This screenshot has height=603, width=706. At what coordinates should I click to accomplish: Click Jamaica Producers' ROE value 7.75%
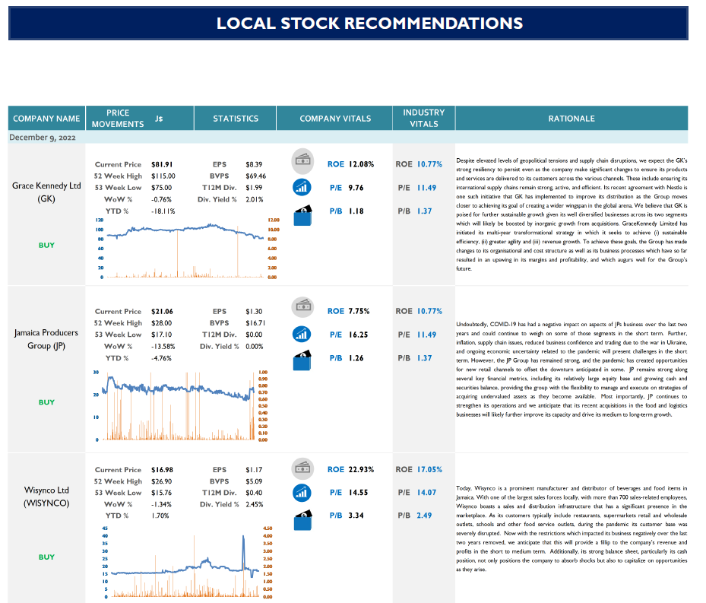pos(359,311)
